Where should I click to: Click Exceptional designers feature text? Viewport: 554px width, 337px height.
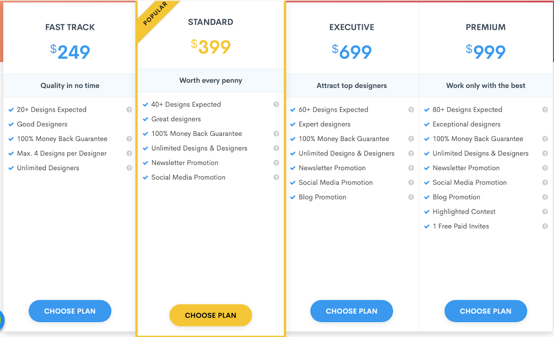[466, 124]
